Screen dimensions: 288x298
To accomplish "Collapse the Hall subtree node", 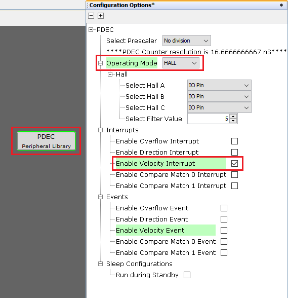I will (110, 74).
